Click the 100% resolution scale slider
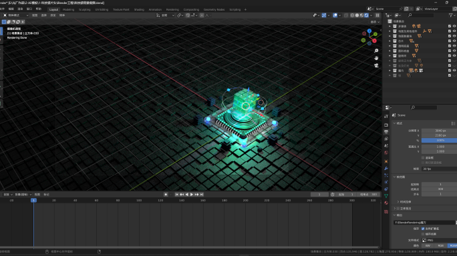457x256 pixels. 439,140
